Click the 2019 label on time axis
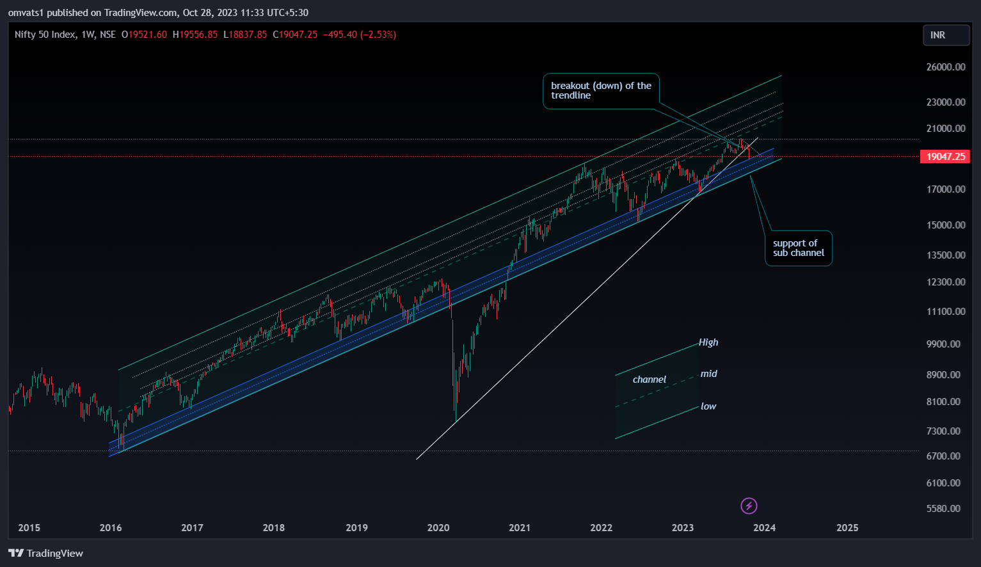981x567 pixels. click(x=356, y=528)
